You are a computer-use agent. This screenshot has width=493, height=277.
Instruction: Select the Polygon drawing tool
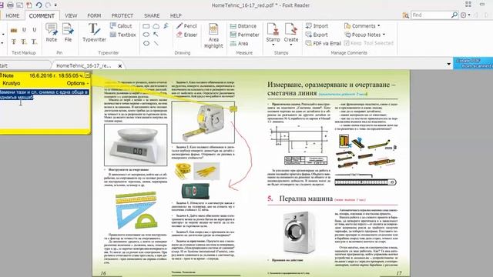[x=146, y=43]
